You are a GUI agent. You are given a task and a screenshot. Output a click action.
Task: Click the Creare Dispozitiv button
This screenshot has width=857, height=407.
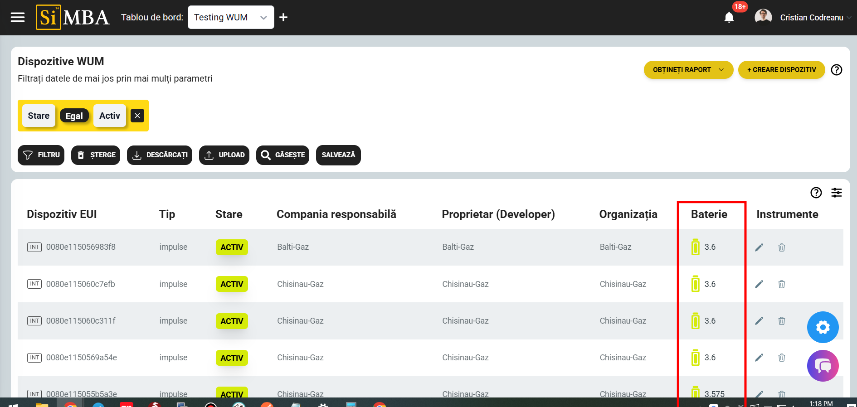coord(781,70)
